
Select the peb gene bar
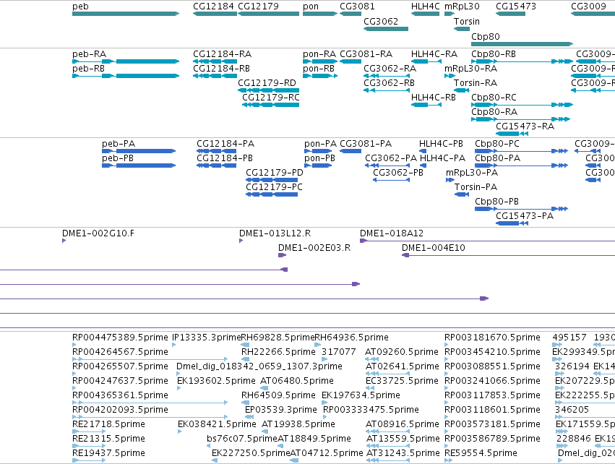tap(126, 14)
